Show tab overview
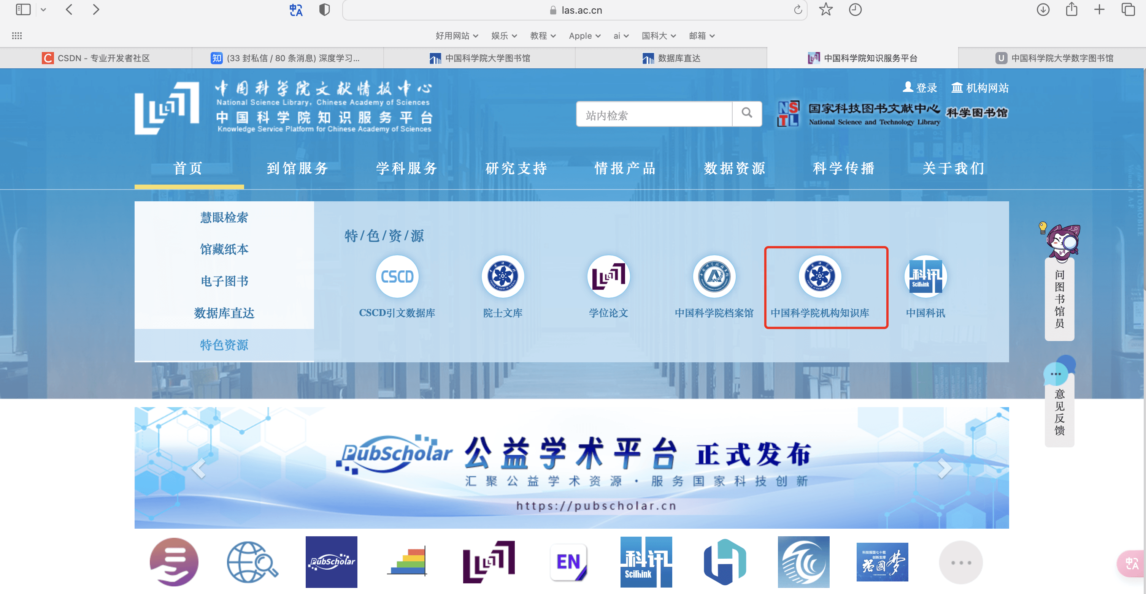The height and width of the screenshot is (594, 1146). (1128, 9)
